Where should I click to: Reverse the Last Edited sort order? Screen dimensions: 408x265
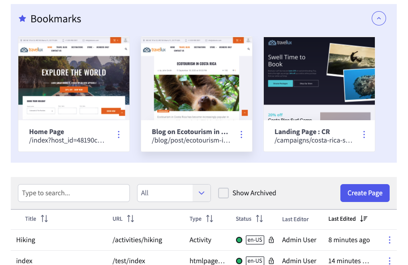(364, 219)
